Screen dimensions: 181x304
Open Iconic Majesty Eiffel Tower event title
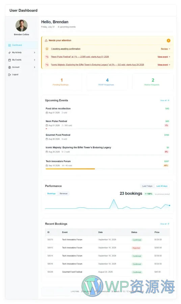78,148
